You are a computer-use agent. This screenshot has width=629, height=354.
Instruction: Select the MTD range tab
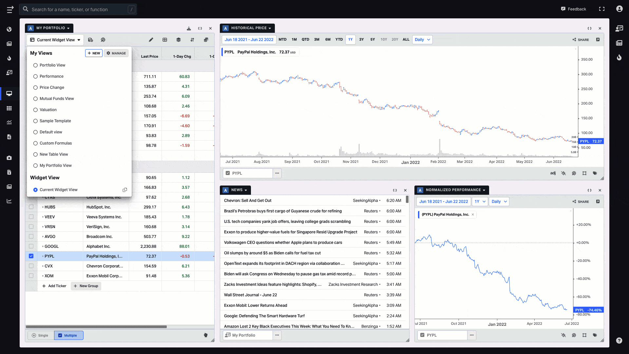[x=282, y=40]
